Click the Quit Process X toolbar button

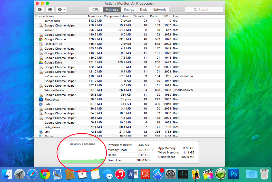[40, 10]
